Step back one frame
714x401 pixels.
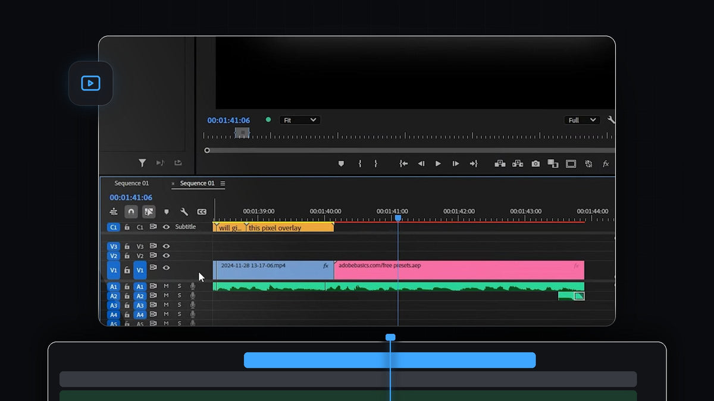[421, 163]
